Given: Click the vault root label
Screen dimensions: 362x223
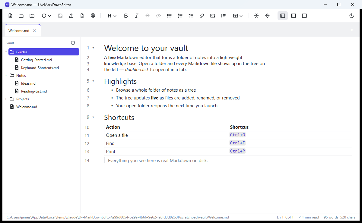Looking at the screenshot, I should point(10,43).
